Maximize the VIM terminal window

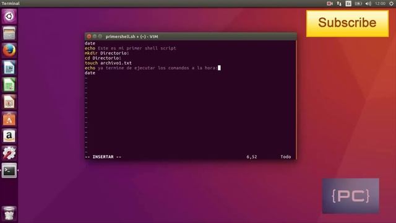pos(100,37)
